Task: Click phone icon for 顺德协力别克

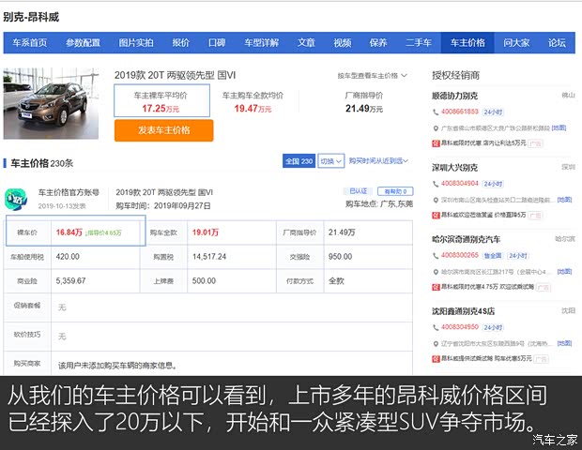Action: (436, 112)
